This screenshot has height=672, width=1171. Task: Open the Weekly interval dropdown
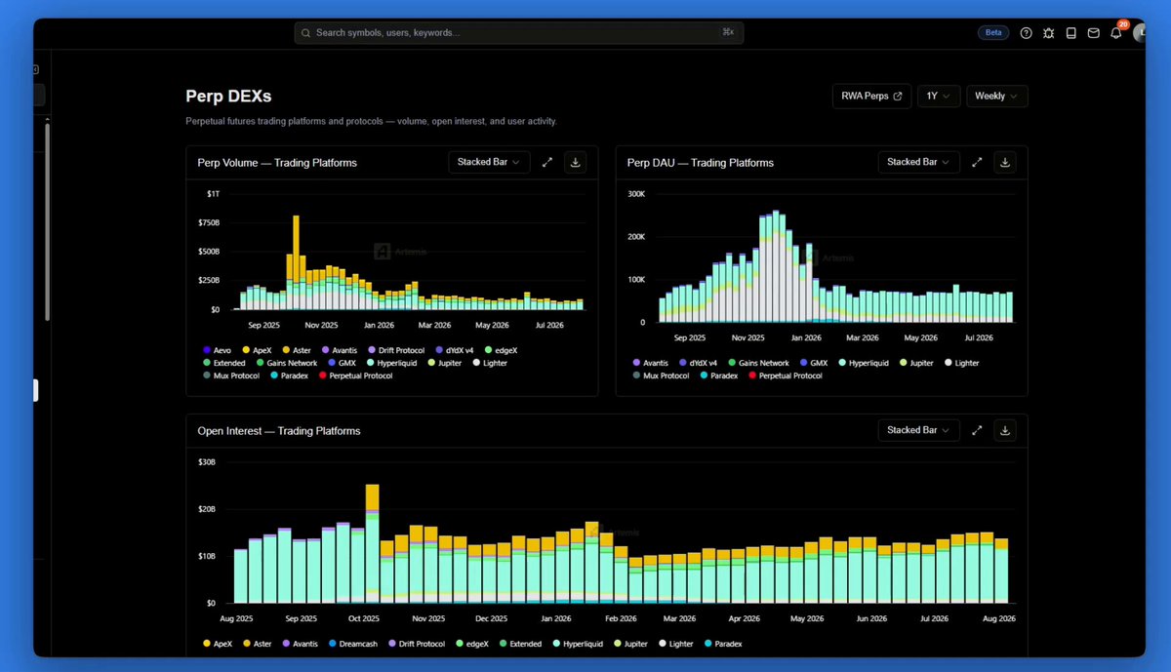(x=996, y=97)
